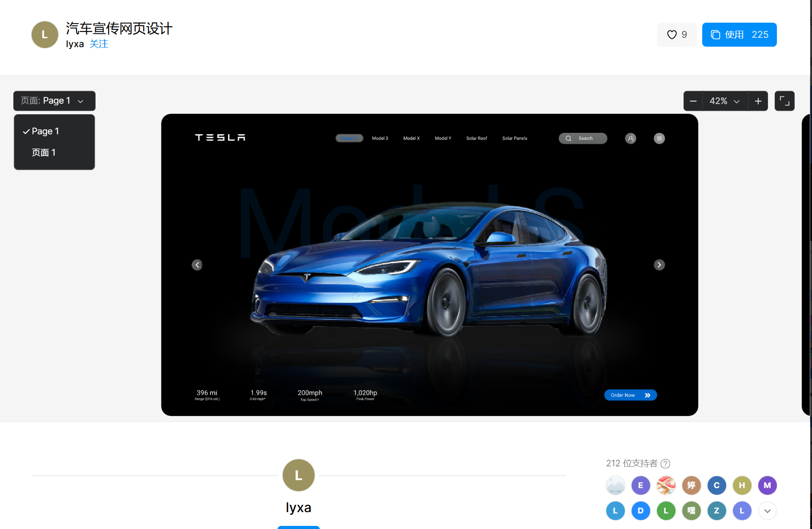Click the Order Now button
Image resolution: width=812 pixels, height=529 pixels.
pos(630,395)
